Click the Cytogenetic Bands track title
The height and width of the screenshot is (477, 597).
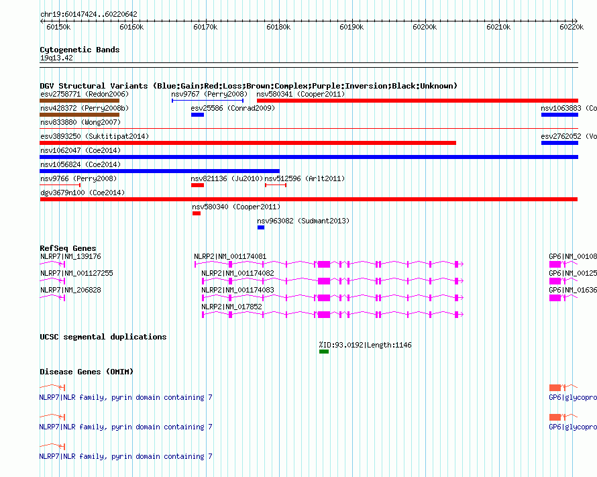tap(80, 50)
